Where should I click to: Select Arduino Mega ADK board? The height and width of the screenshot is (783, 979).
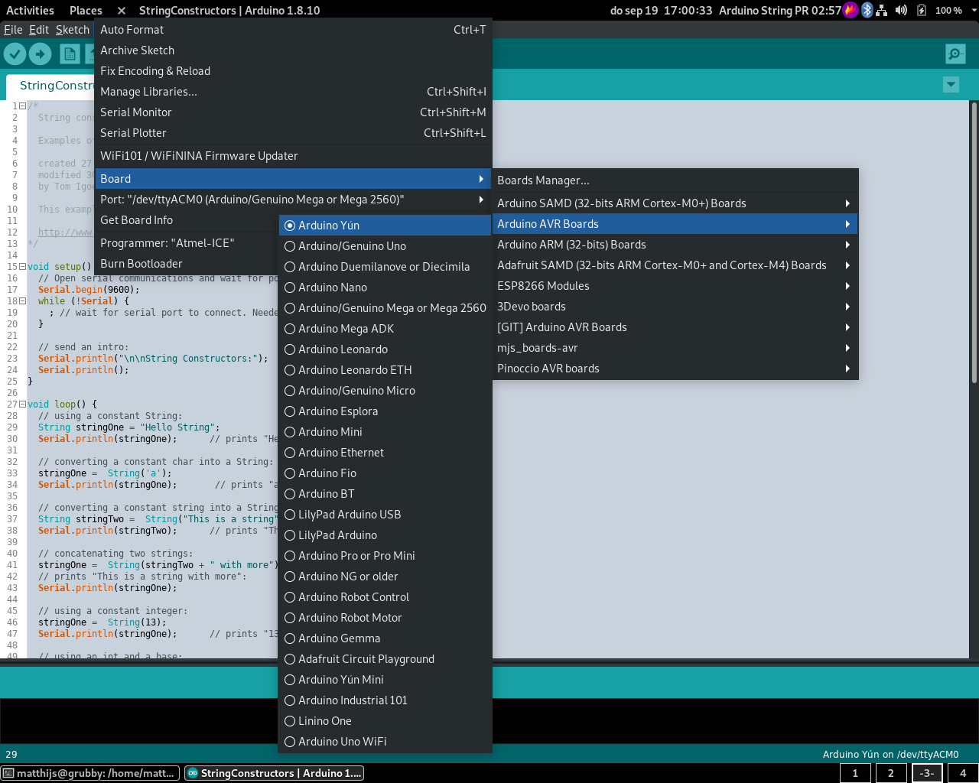385,329
